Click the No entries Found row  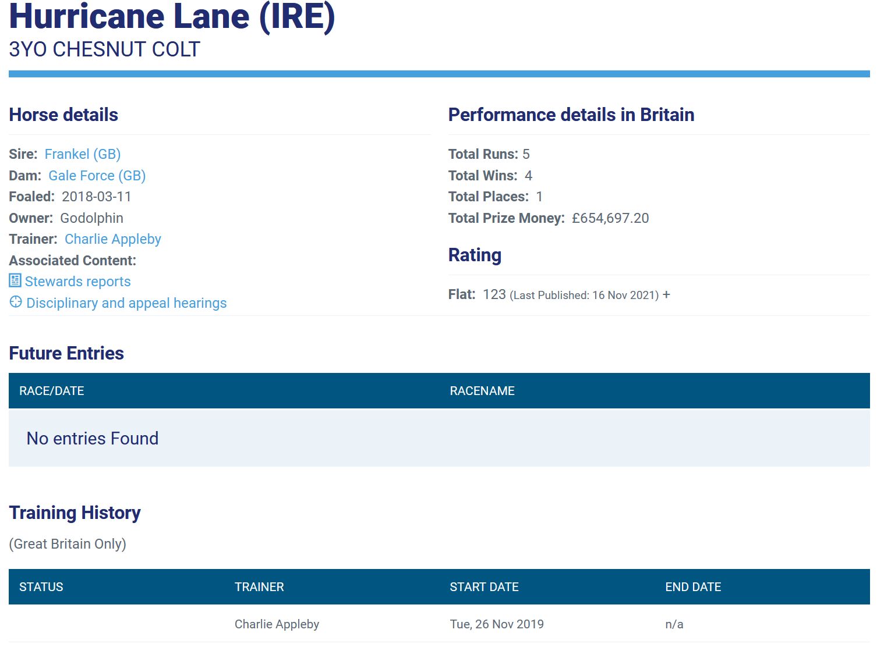click(93, 439)
